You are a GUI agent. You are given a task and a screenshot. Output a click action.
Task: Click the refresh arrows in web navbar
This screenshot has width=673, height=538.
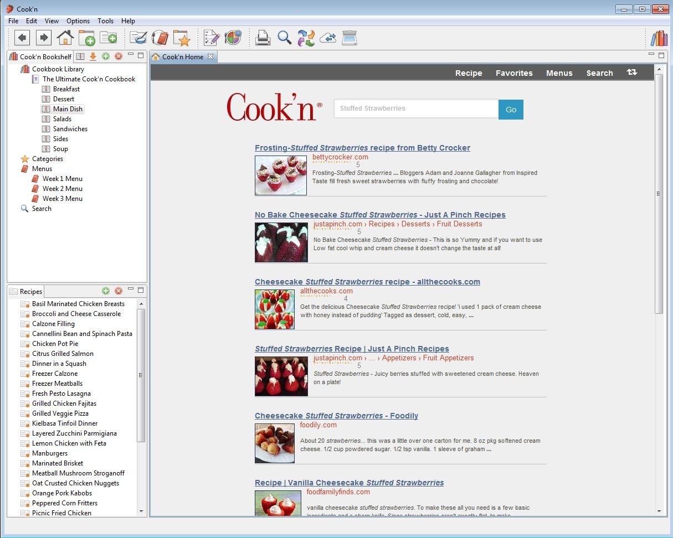click(x=631, y=73)
